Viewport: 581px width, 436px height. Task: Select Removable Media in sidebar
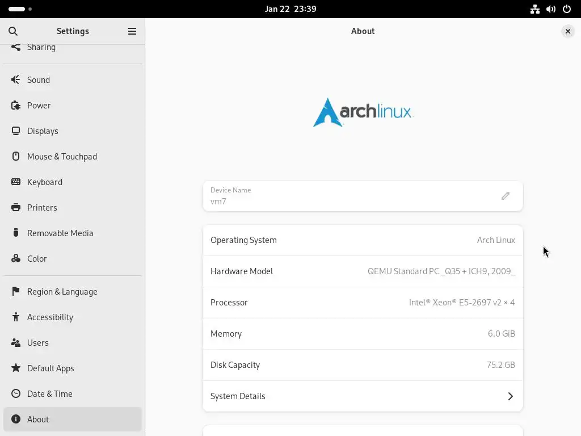73,233
